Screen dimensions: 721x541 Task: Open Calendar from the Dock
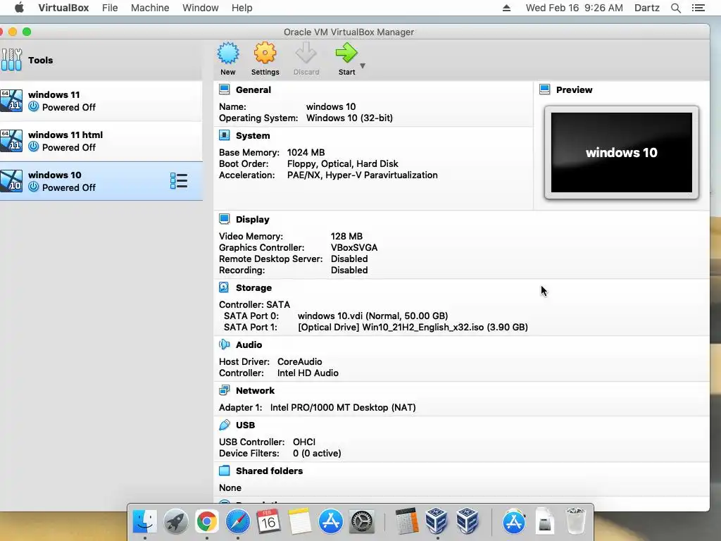coord(268,521)
